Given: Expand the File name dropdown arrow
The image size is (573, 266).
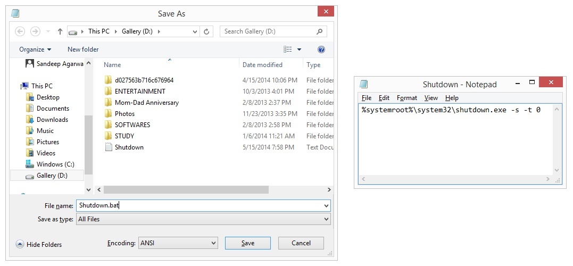Looking at the screenshot, I should 326,206.
